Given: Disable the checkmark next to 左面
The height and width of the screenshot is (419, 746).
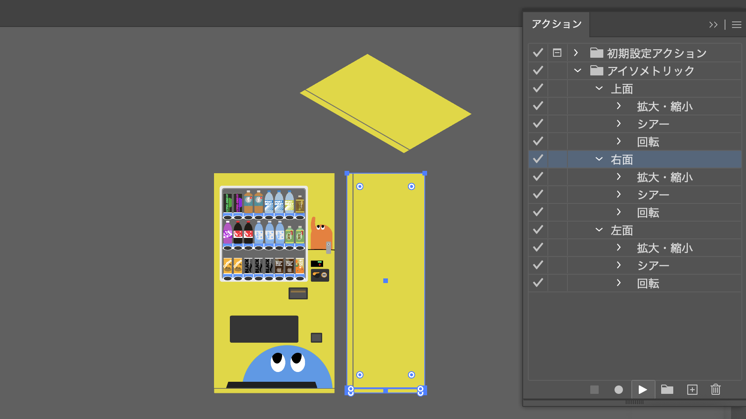Looking at the screenshot, I should pyautogui.click(x=538, y=230).
